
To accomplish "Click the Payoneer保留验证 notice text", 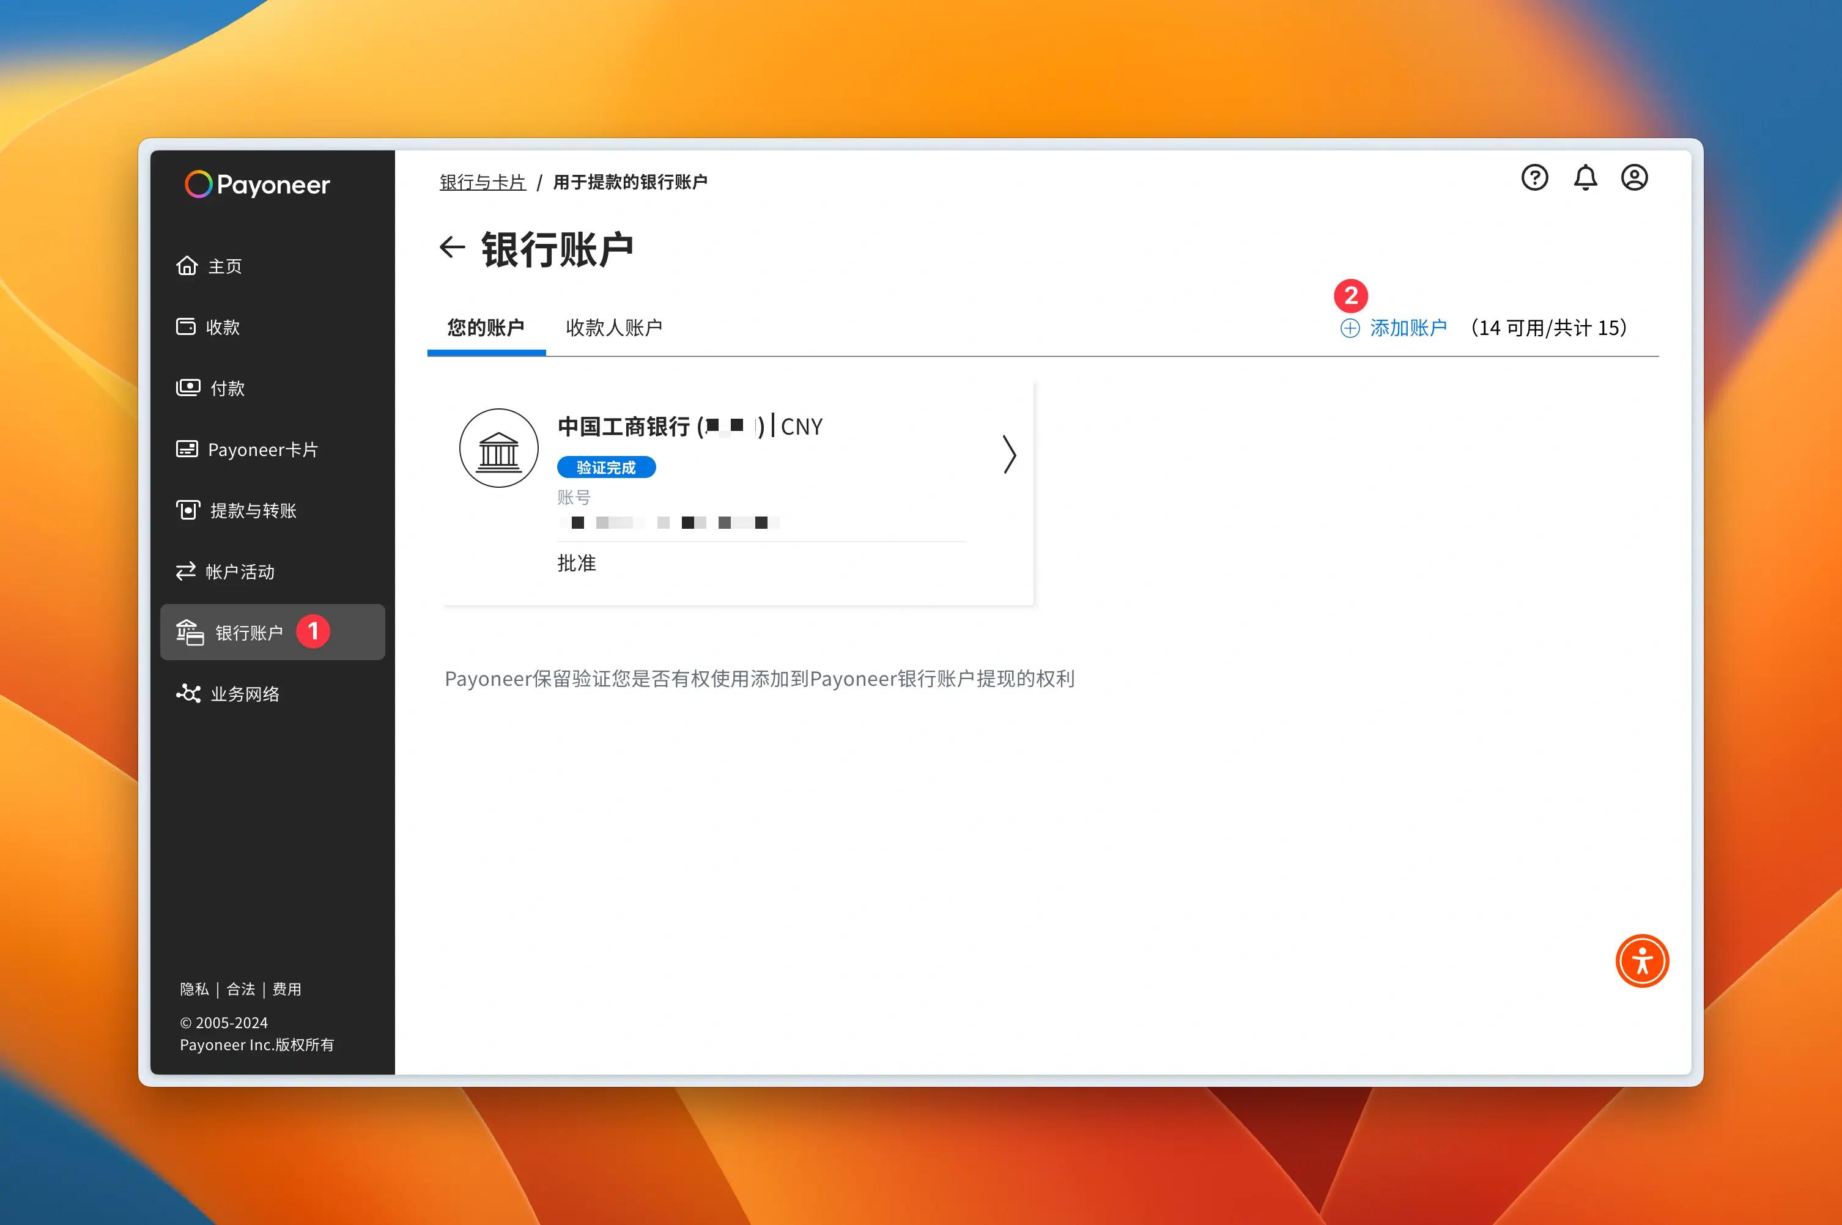I will 760,679.
